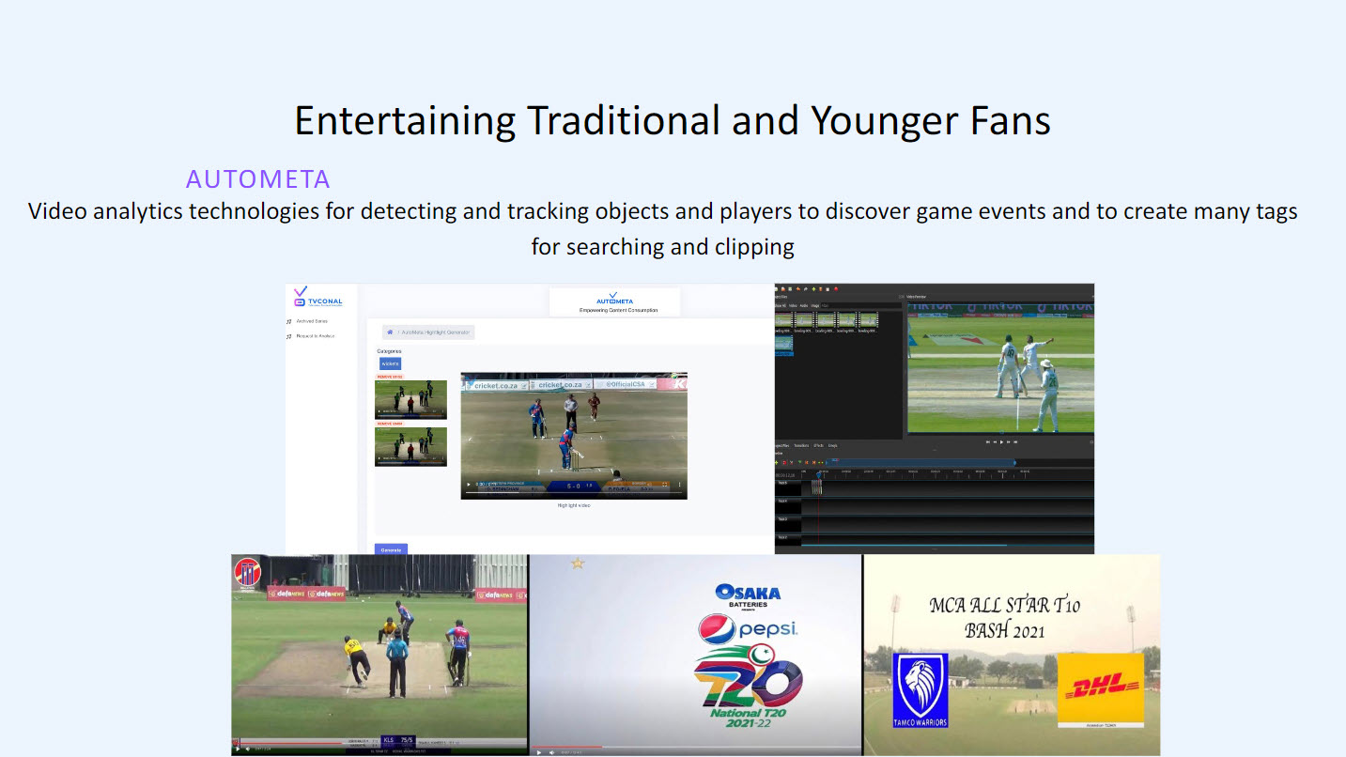Click the TVCONAL logo in the sidebar
Screen dimensions: 1346x757
click(x=318, y=298)
